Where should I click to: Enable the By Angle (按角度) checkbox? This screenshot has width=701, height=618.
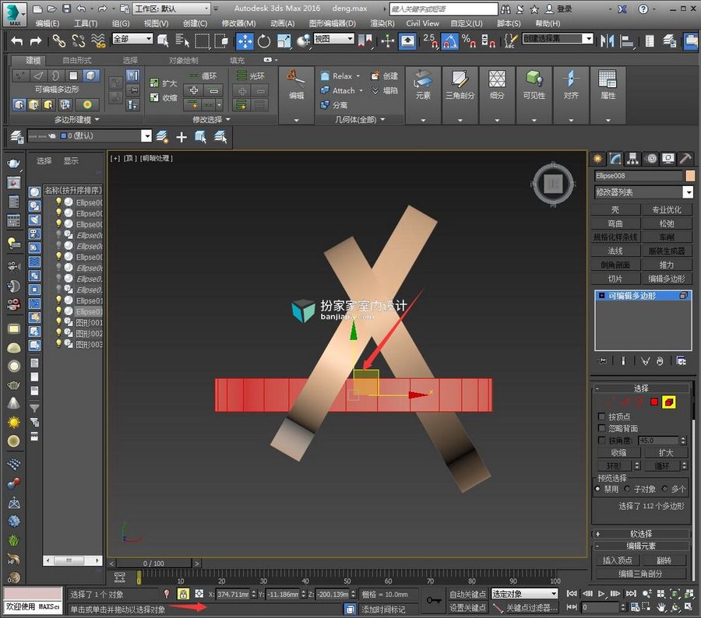click(602, 441)
